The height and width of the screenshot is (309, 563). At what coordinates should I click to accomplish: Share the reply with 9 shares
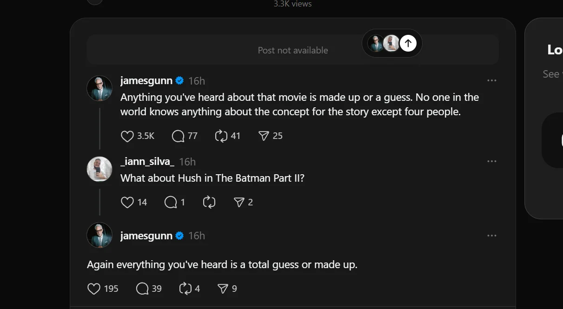pos(223,289)
